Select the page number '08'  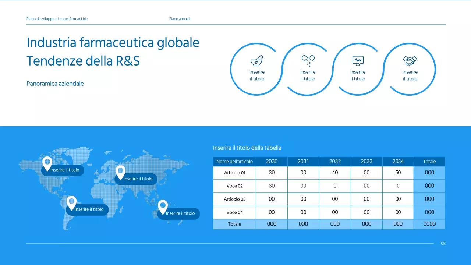coord(443,243)
